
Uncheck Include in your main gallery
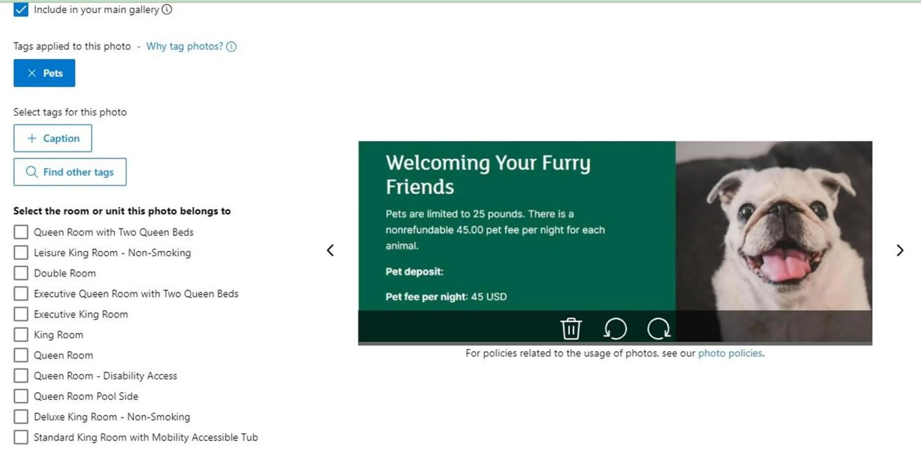21,9
